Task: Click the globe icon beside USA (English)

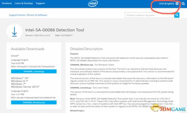Action: [x=177, y=3]
